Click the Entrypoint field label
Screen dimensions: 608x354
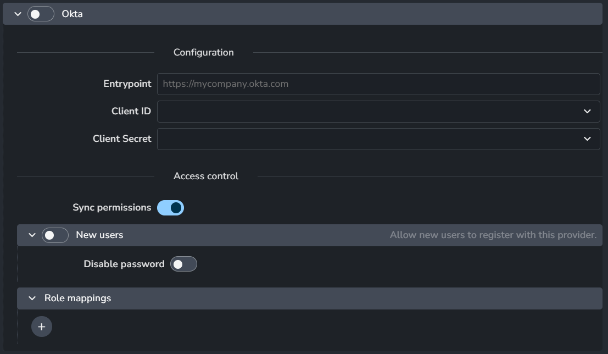(x=127, y=84)
